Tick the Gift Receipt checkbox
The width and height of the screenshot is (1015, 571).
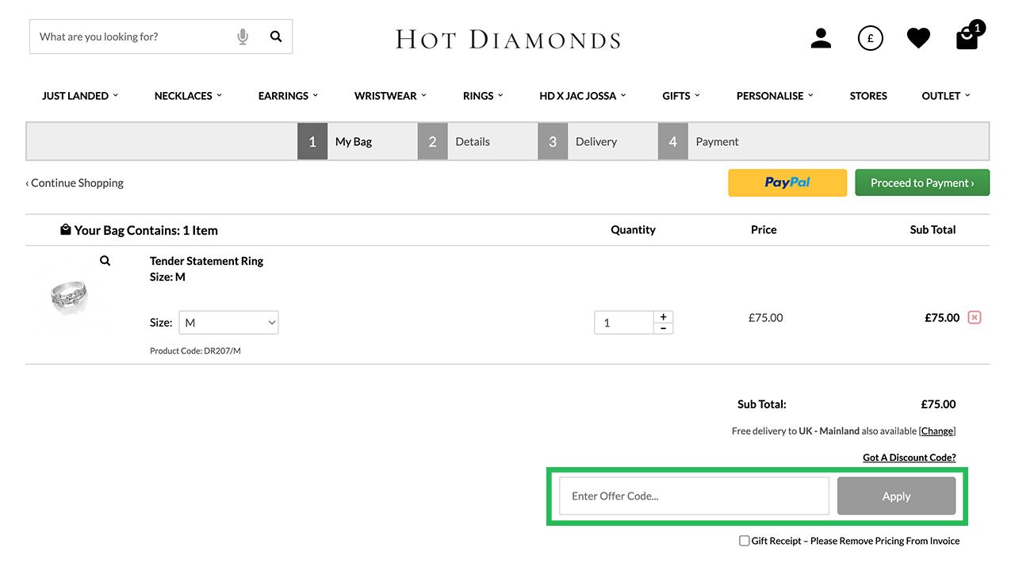744,541
